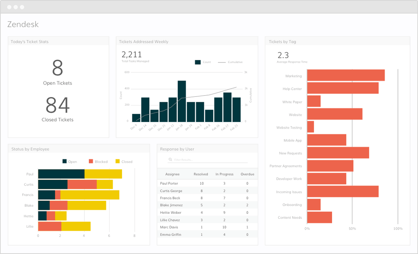The image size is (418, 254).
Task: Click Marc Davis's in-progress count of 10
Action: [x=224, y=227]
